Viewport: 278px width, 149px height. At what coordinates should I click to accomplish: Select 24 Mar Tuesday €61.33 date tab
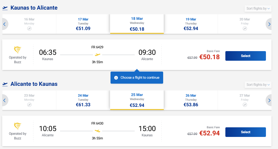83,100
